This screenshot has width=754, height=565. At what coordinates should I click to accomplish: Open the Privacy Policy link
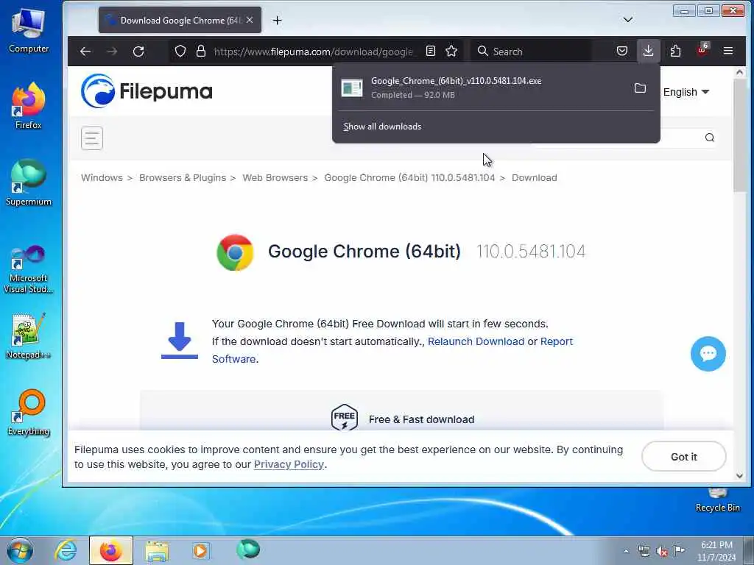pos(289,465)
